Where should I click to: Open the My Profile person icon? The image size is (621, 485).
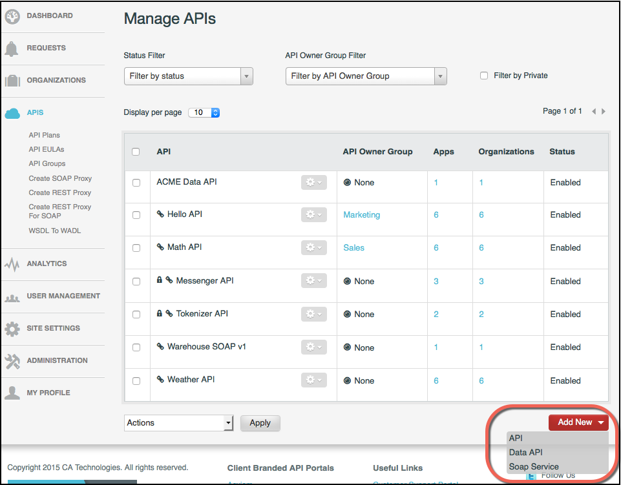pyautogui.click(x=13, y=393)
